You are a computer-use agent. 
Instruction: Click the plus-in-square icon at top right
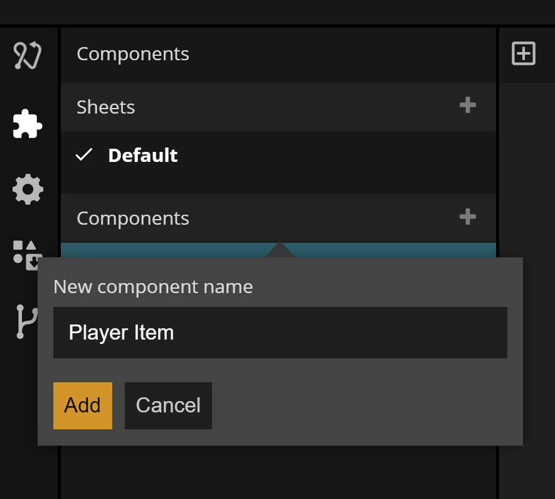524,54
